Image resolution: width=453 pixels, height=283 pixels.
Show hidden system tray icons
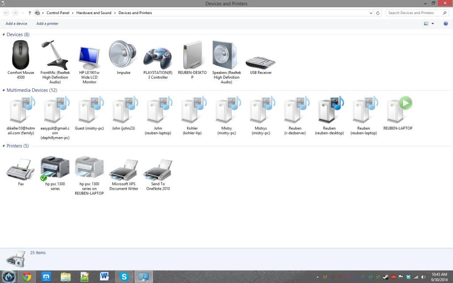318,277
